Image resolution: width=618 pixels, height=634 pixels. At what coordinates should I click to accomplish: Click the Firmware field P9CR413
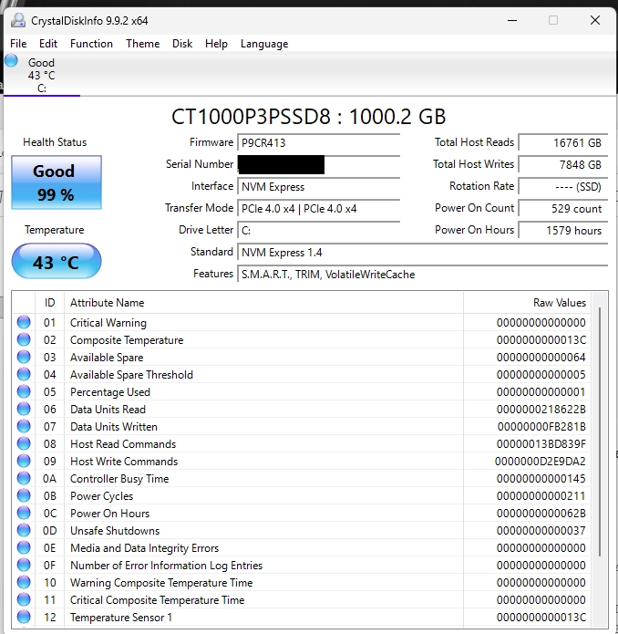(x=318, y=142)
